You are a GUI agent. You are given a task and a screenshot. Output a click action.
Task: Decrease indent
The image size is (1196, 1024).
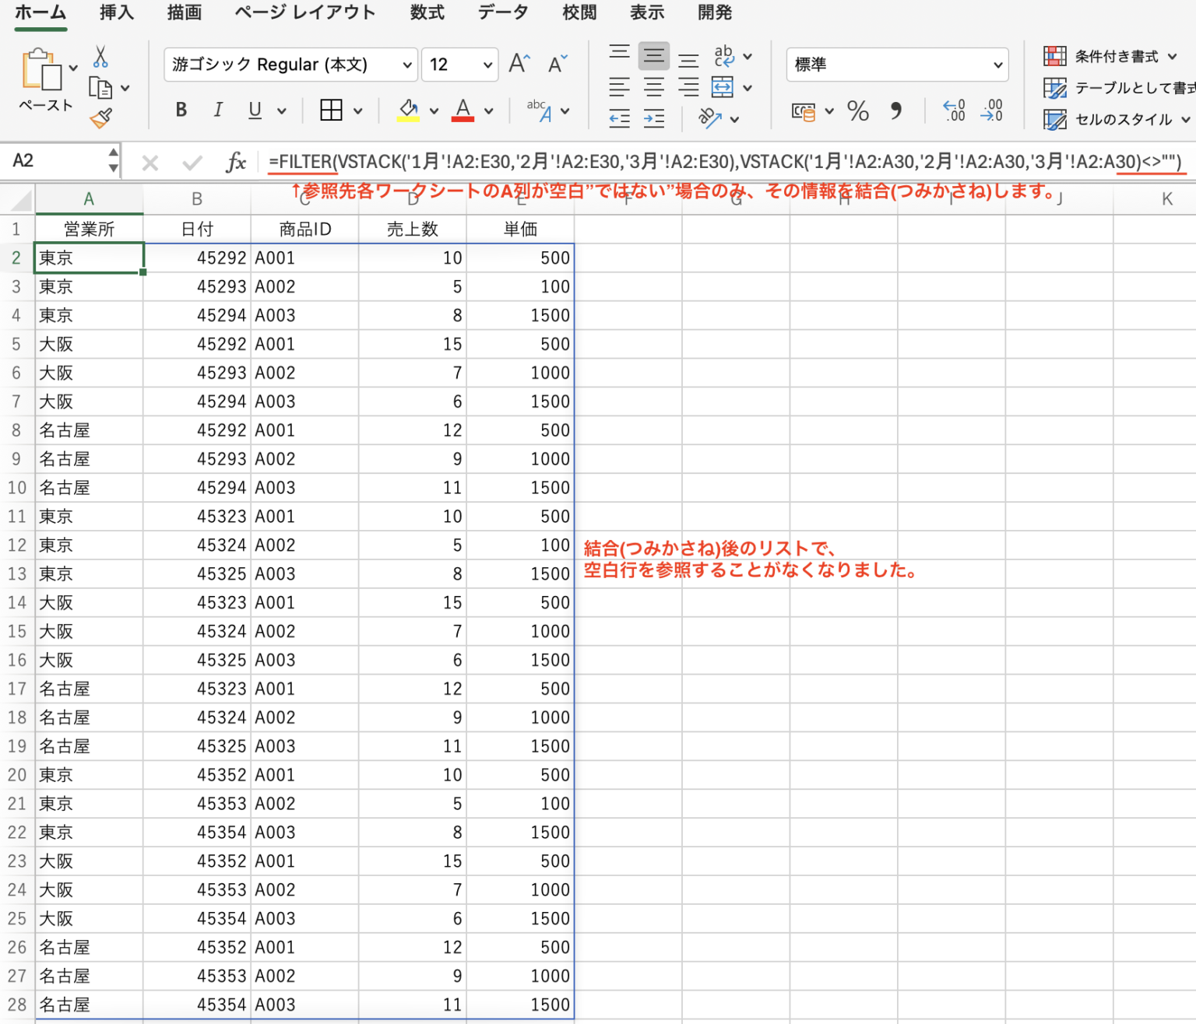point(620,118)
